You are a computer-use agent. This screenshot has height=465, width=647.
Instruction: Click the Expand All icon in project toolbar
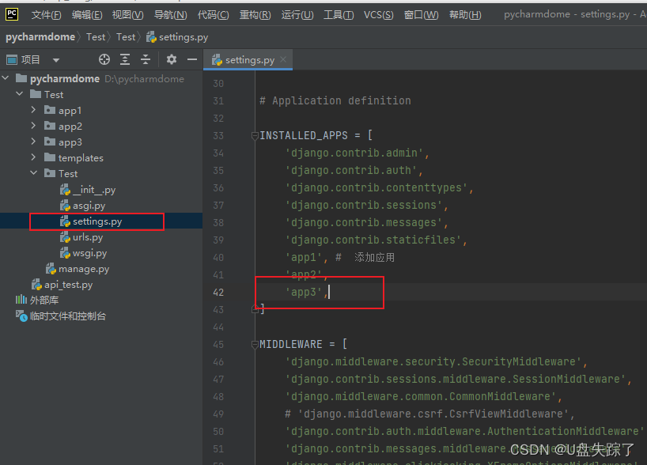coord(125,59)
